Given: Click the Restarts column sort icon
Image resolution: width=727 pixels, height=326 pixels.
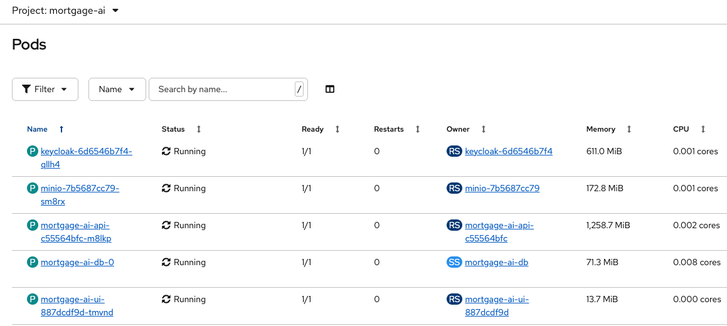Looking at the screenshot, I should pos(418,129).
